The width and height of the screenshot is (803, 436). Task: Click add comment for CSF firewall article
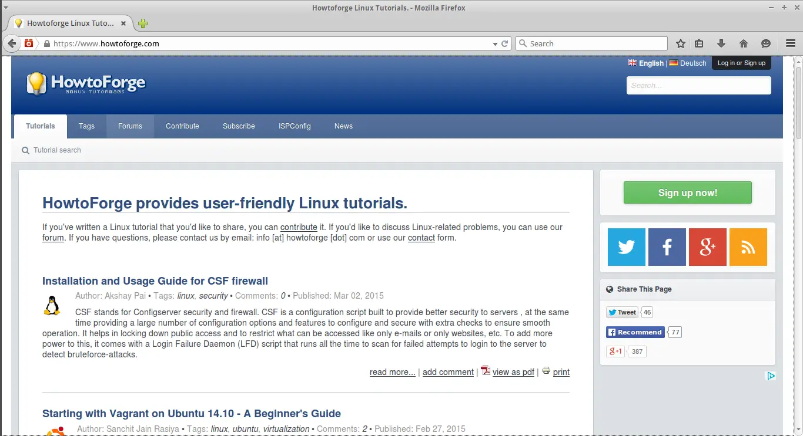tap(448, 372)
